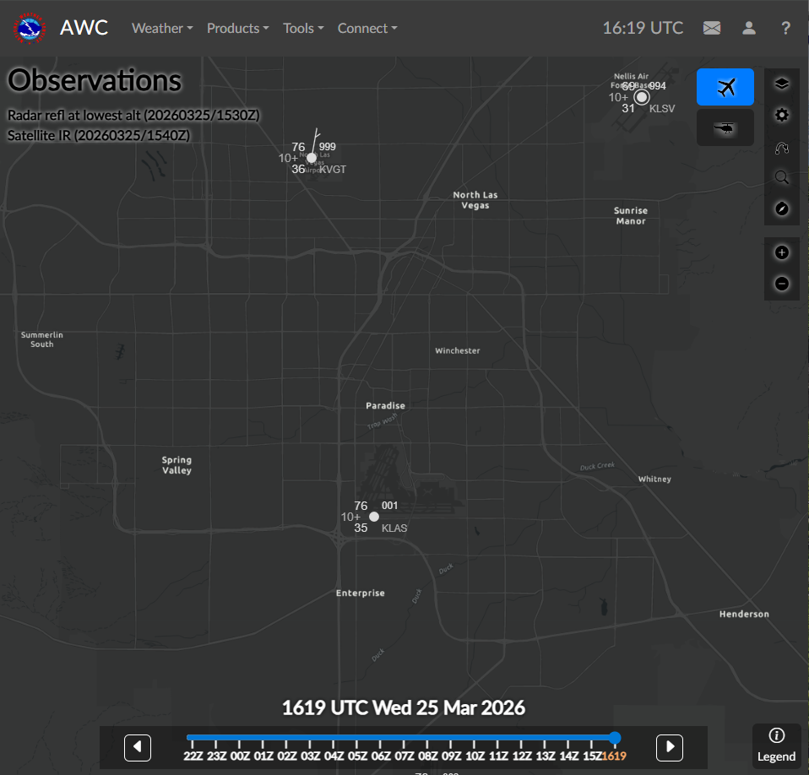The image size is (809, 775).
Task: Open the location search tool
Action: (782, 177)
